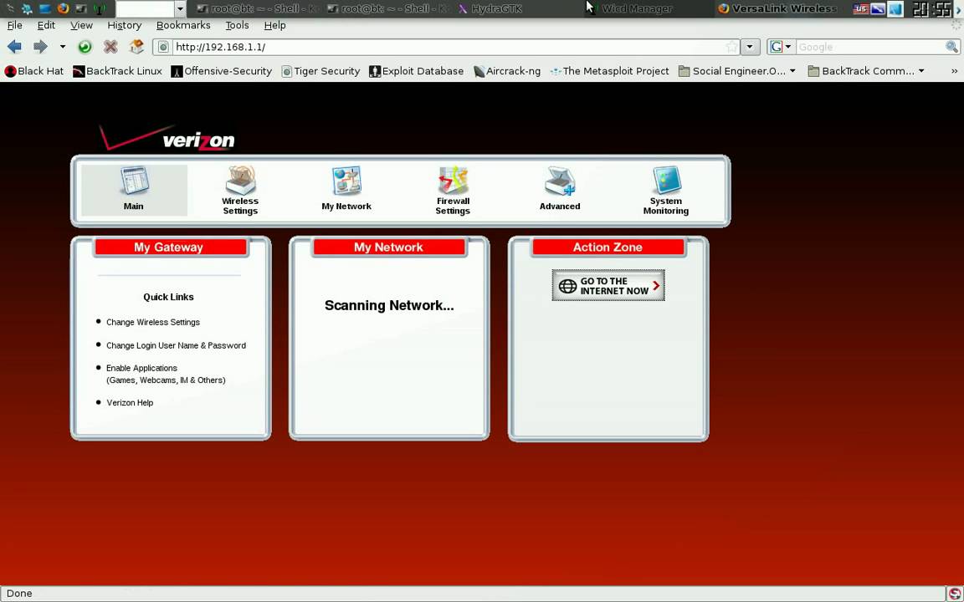Click Go To The Internet Now button
Screen dimensions: 964x602
point(608,286)
